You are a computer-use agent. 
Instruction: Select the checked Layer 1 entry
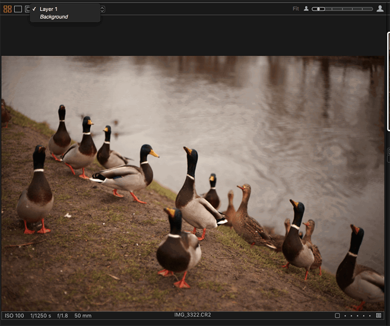pos(48,9)
